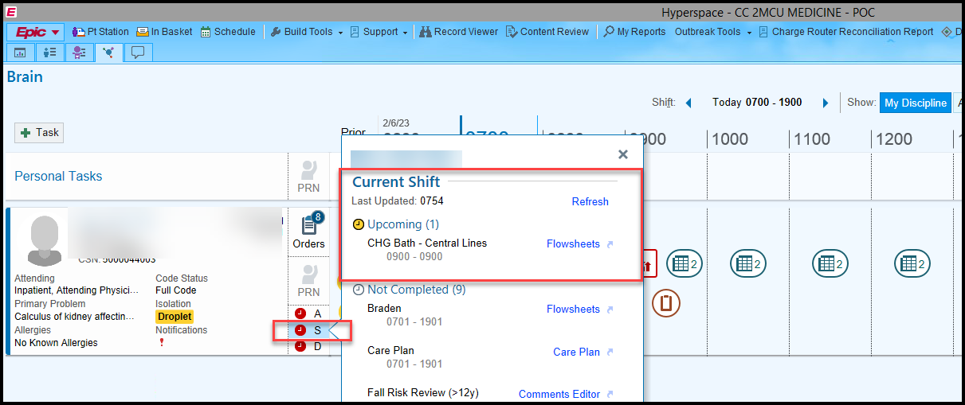The image size is (965, 405).
Task: Select the My Discipline show filter
Action: coord(914,103)
